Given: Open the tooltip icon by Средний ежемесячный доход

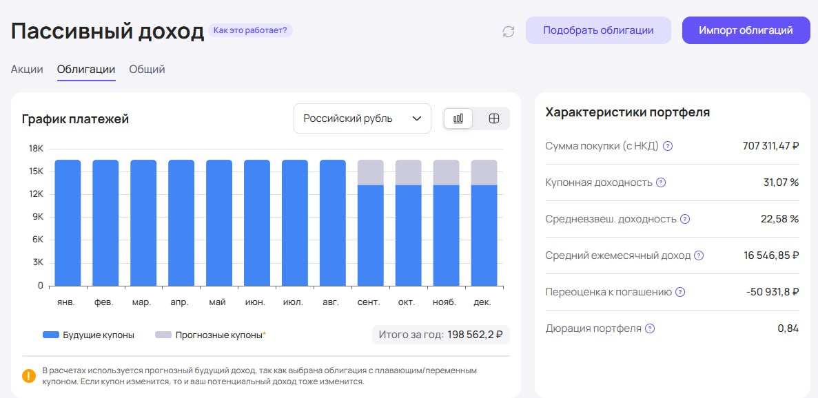Looking at the screenshot, I should (699, 255).
